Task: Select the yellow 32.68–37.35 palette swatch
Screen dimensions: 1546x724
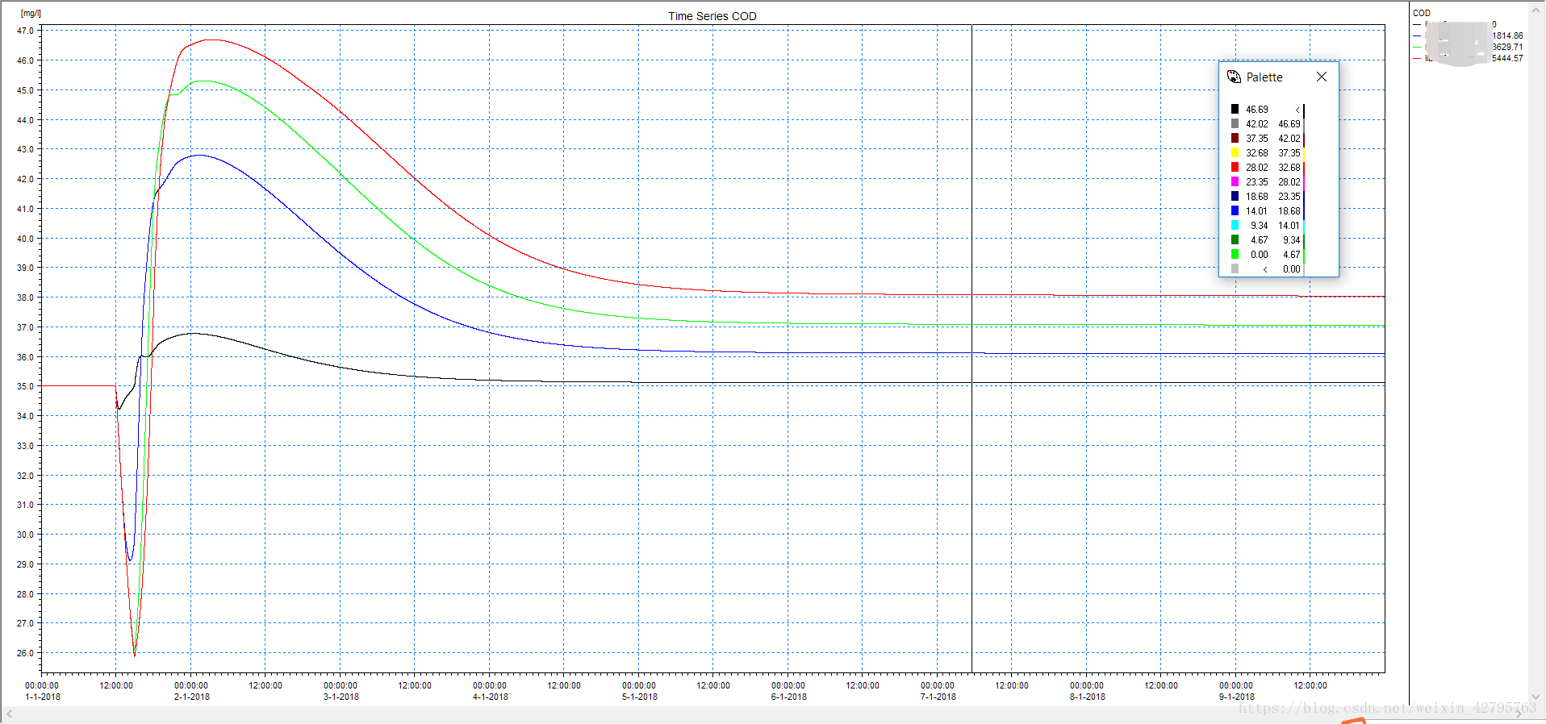Action: (x=1235, y=152)
